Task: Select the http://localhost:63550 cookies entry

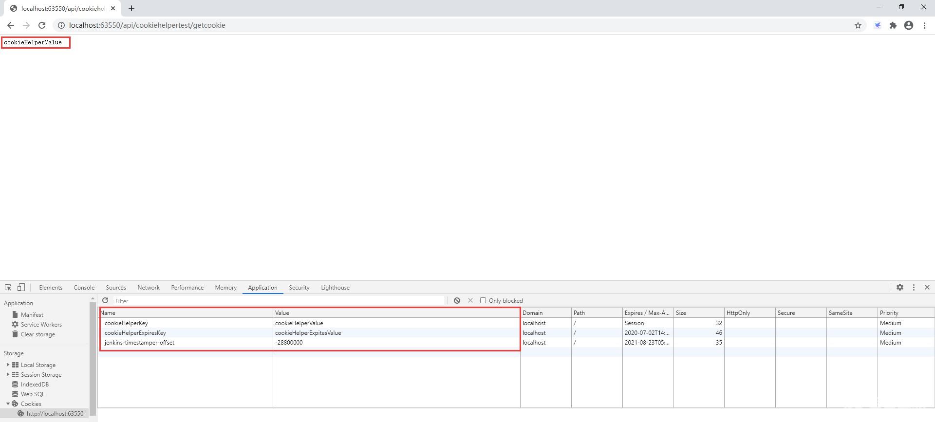Action: click(55, 414)
